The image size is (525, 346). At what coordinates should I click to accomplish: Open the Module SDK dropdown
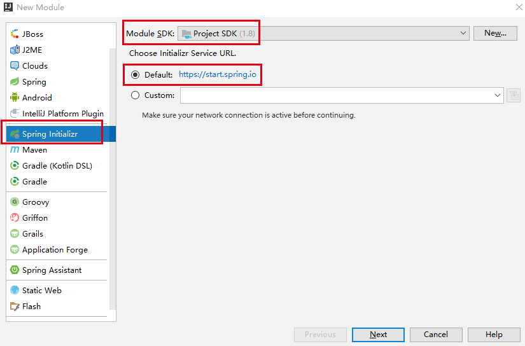pos(323,34)
